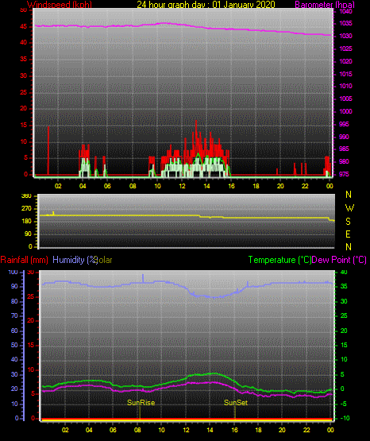Click the '1015' barometer axis value
Viewport: 370px width, 441px height.
click(x=345, y=74)
